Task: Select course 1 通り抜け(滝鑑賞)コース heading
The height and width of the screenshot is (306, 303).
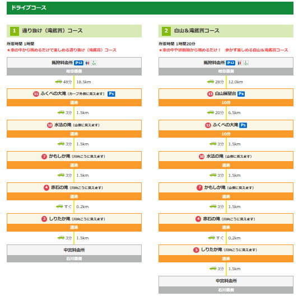Action: pos(74,31)
